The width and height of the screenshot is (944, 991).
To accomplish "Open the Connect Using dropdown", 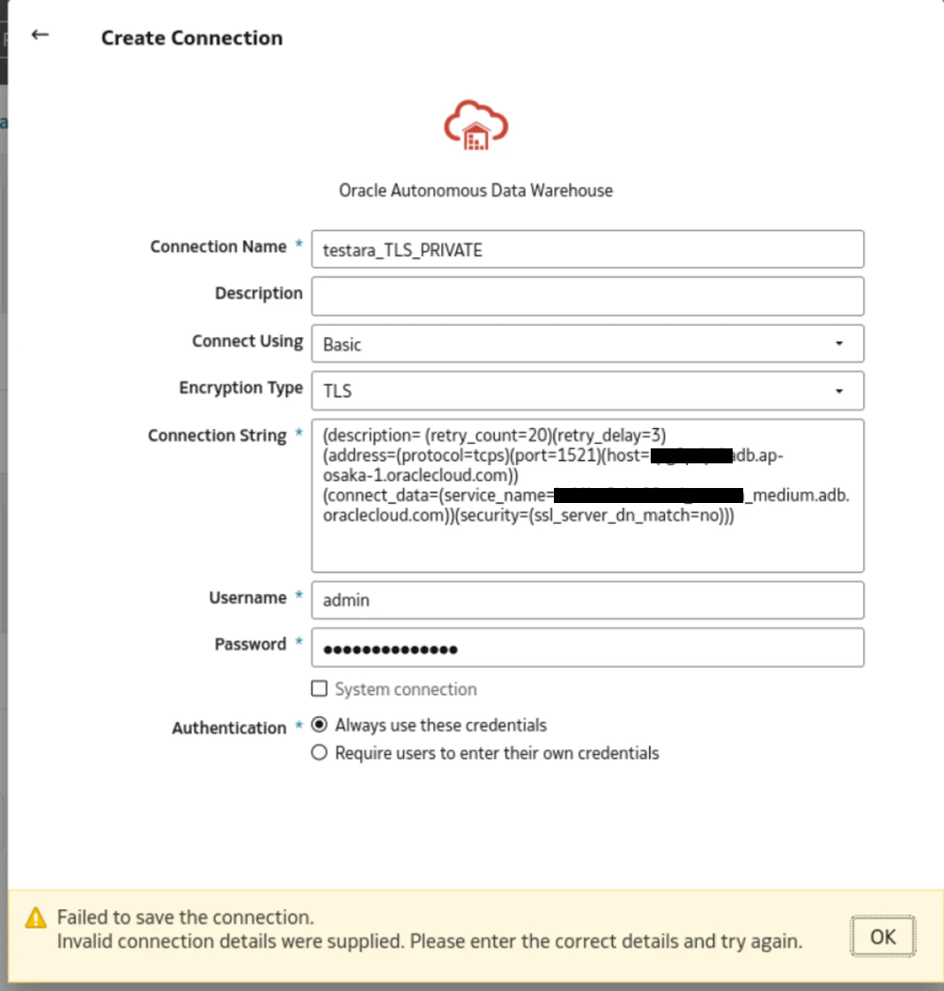I will click(x=587, y=344).
